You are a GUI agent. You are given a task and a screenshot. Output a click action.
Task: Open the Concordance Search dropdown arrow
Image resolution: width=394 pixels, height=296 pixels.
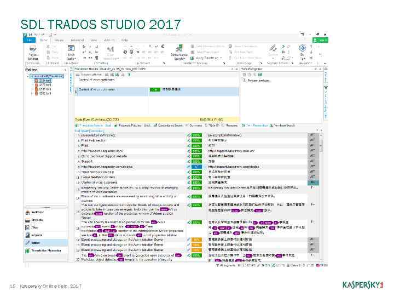(184, 59)
